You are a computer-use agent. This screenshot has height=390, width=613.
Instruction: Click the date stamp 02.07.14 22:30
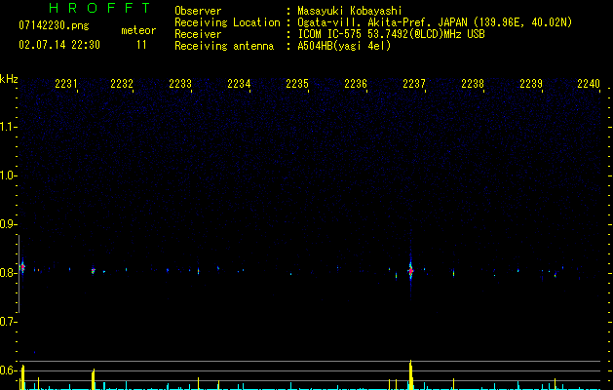coord(59,45)
